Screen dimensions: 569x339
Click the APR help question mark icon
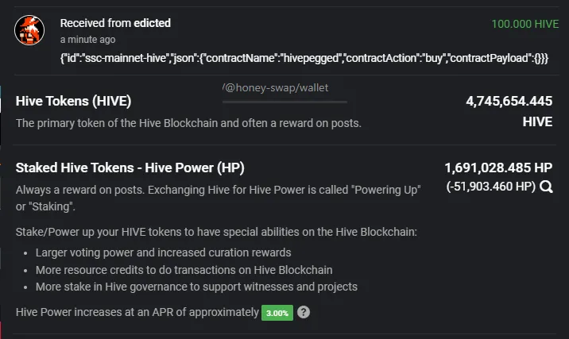pos(304,312)
